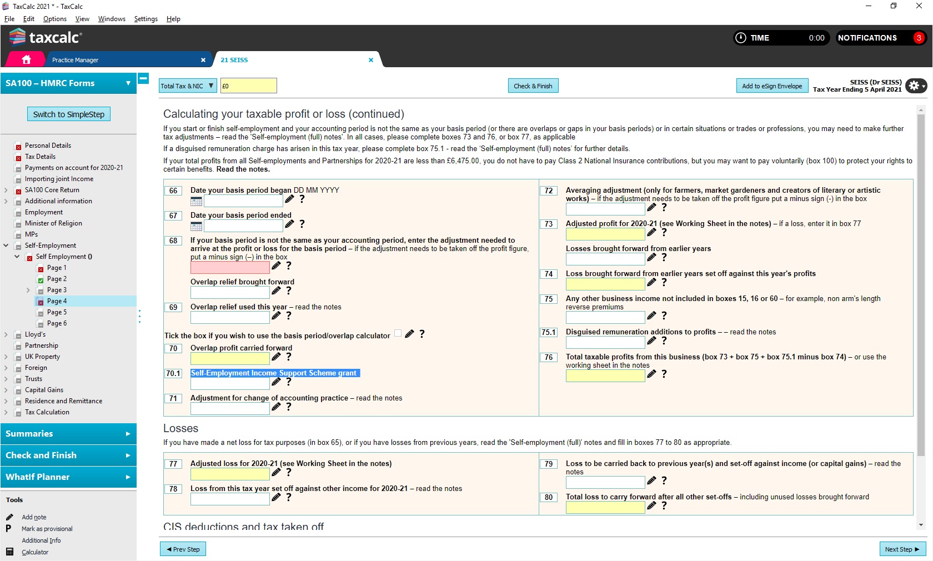Open the Settings menu
Image resolution: width=933 pixels, height=561 pixels.
[x=146, y=19]
